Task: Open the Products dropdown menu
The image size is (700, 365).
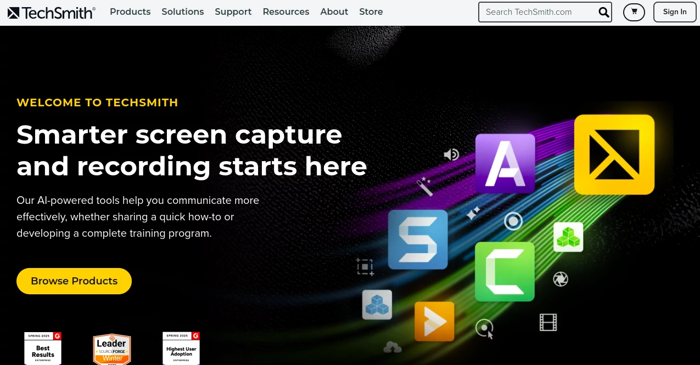Action: coord(130,12)
